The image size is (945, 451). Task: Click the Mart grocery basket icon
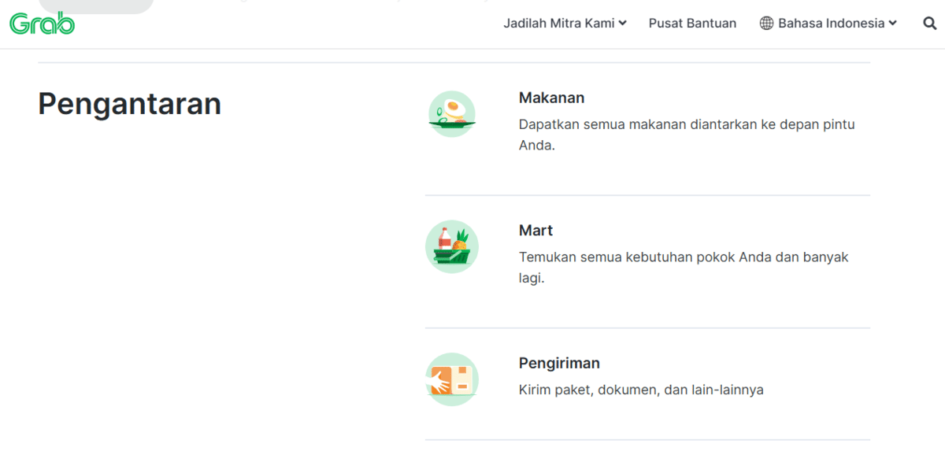point(452,246)
